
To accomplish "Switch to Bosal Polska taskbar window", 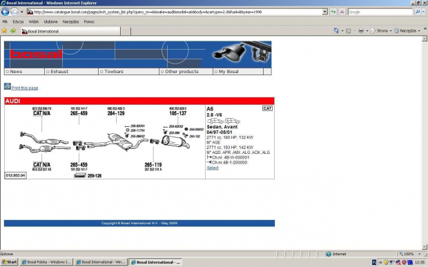I will 46,262.
